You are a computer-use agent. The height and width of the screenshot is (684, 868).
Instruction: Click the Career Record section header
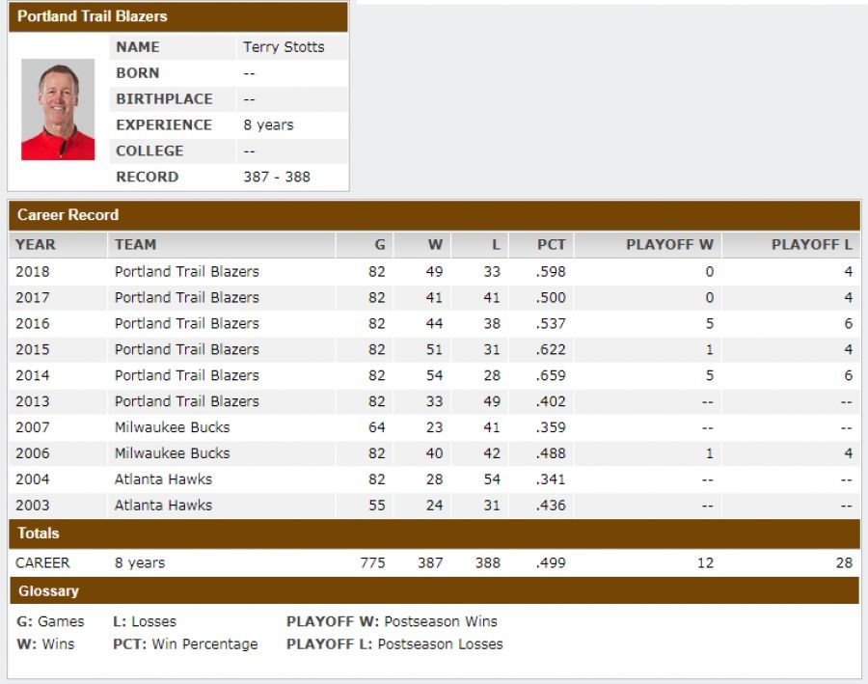click(68, 215)
